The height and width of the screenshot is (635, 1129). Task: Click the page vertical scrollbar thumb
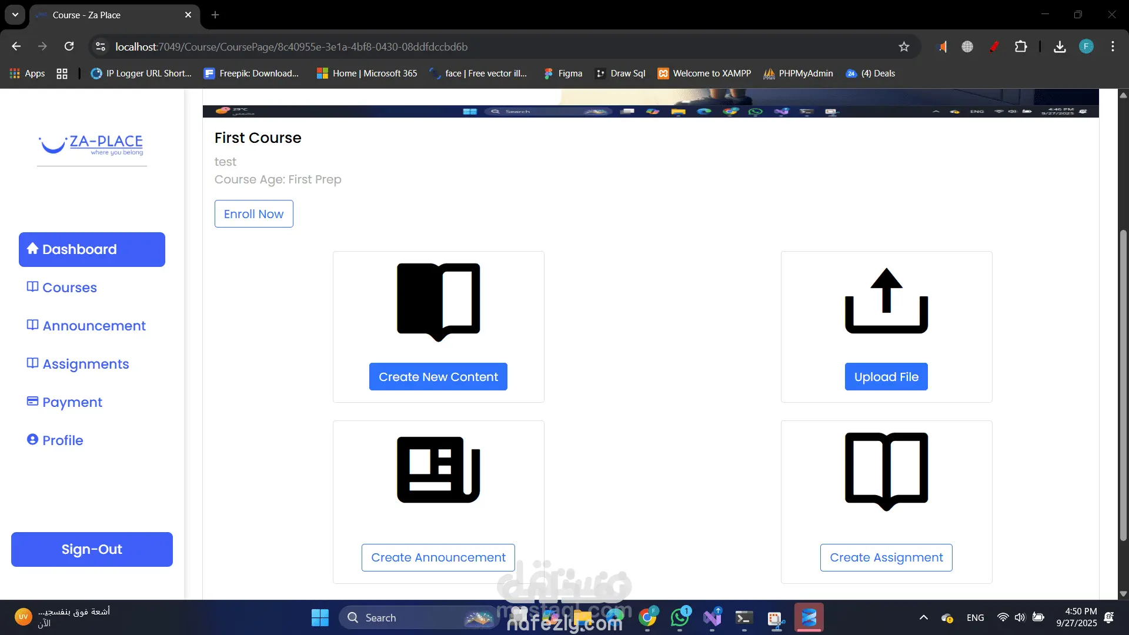pos(1123,385)
